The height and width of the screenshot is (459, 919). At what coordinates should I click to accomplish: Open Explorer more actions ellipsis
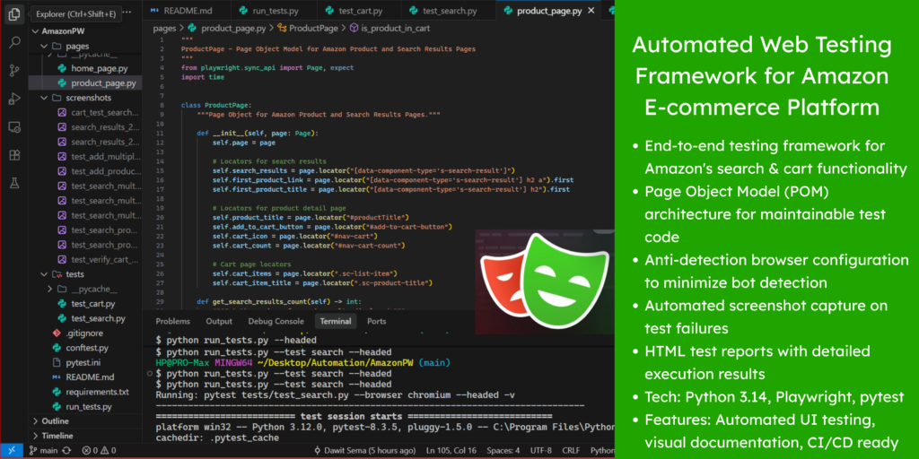click(129, 11)
